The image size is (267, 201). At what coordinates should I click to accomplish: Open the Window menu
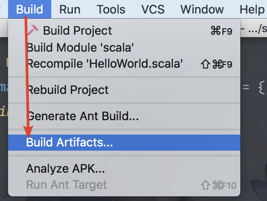[202, 9]
